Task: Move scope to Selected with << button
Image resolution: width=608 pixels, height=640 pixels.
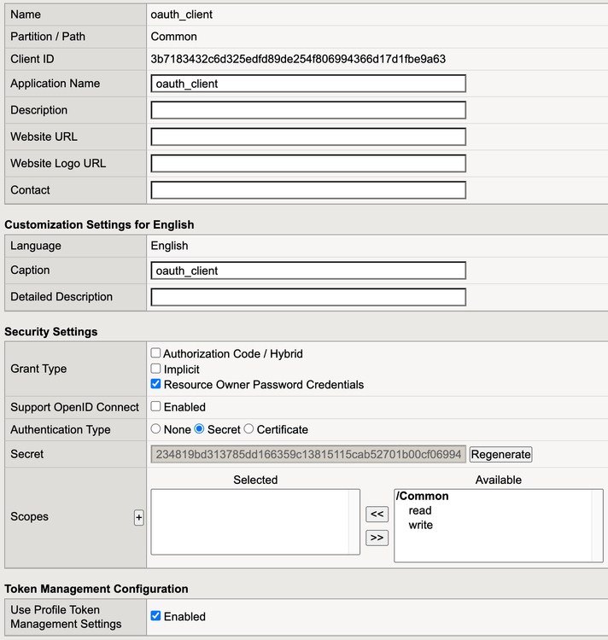Action: tap(377, 514)
